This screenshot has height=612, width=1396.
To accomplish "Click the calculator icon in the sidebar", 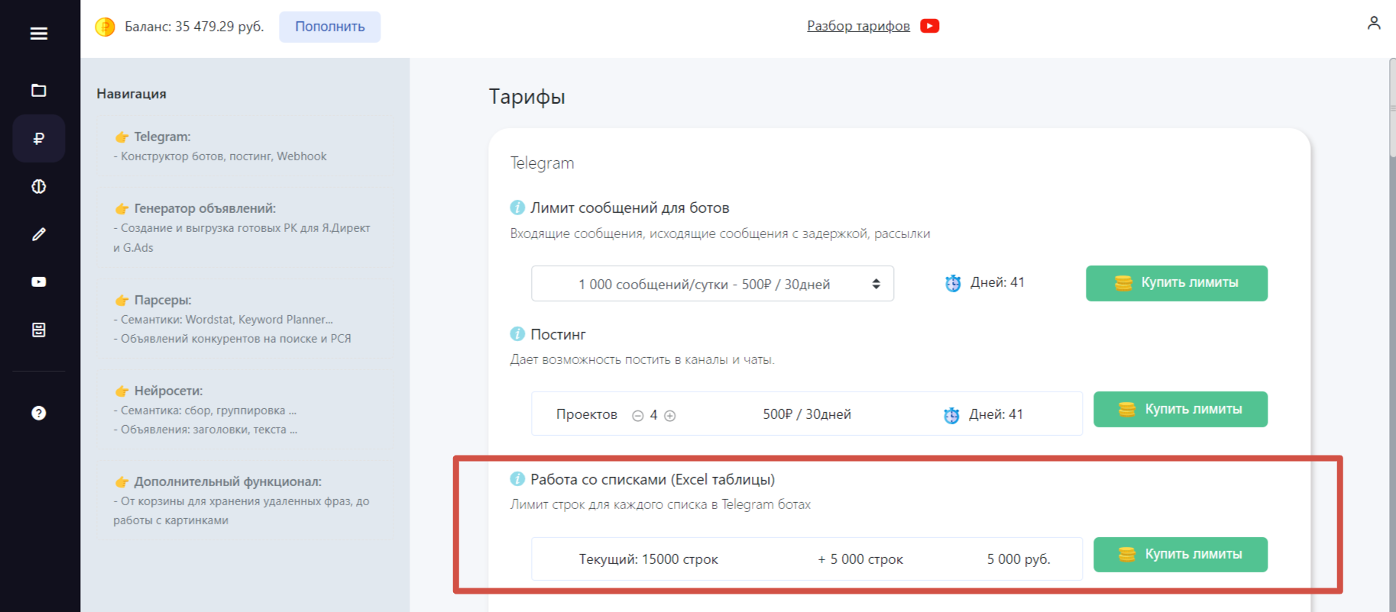I will 39,330.
